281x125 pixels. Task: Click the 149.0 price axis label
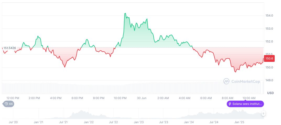[x=269, y=80]
